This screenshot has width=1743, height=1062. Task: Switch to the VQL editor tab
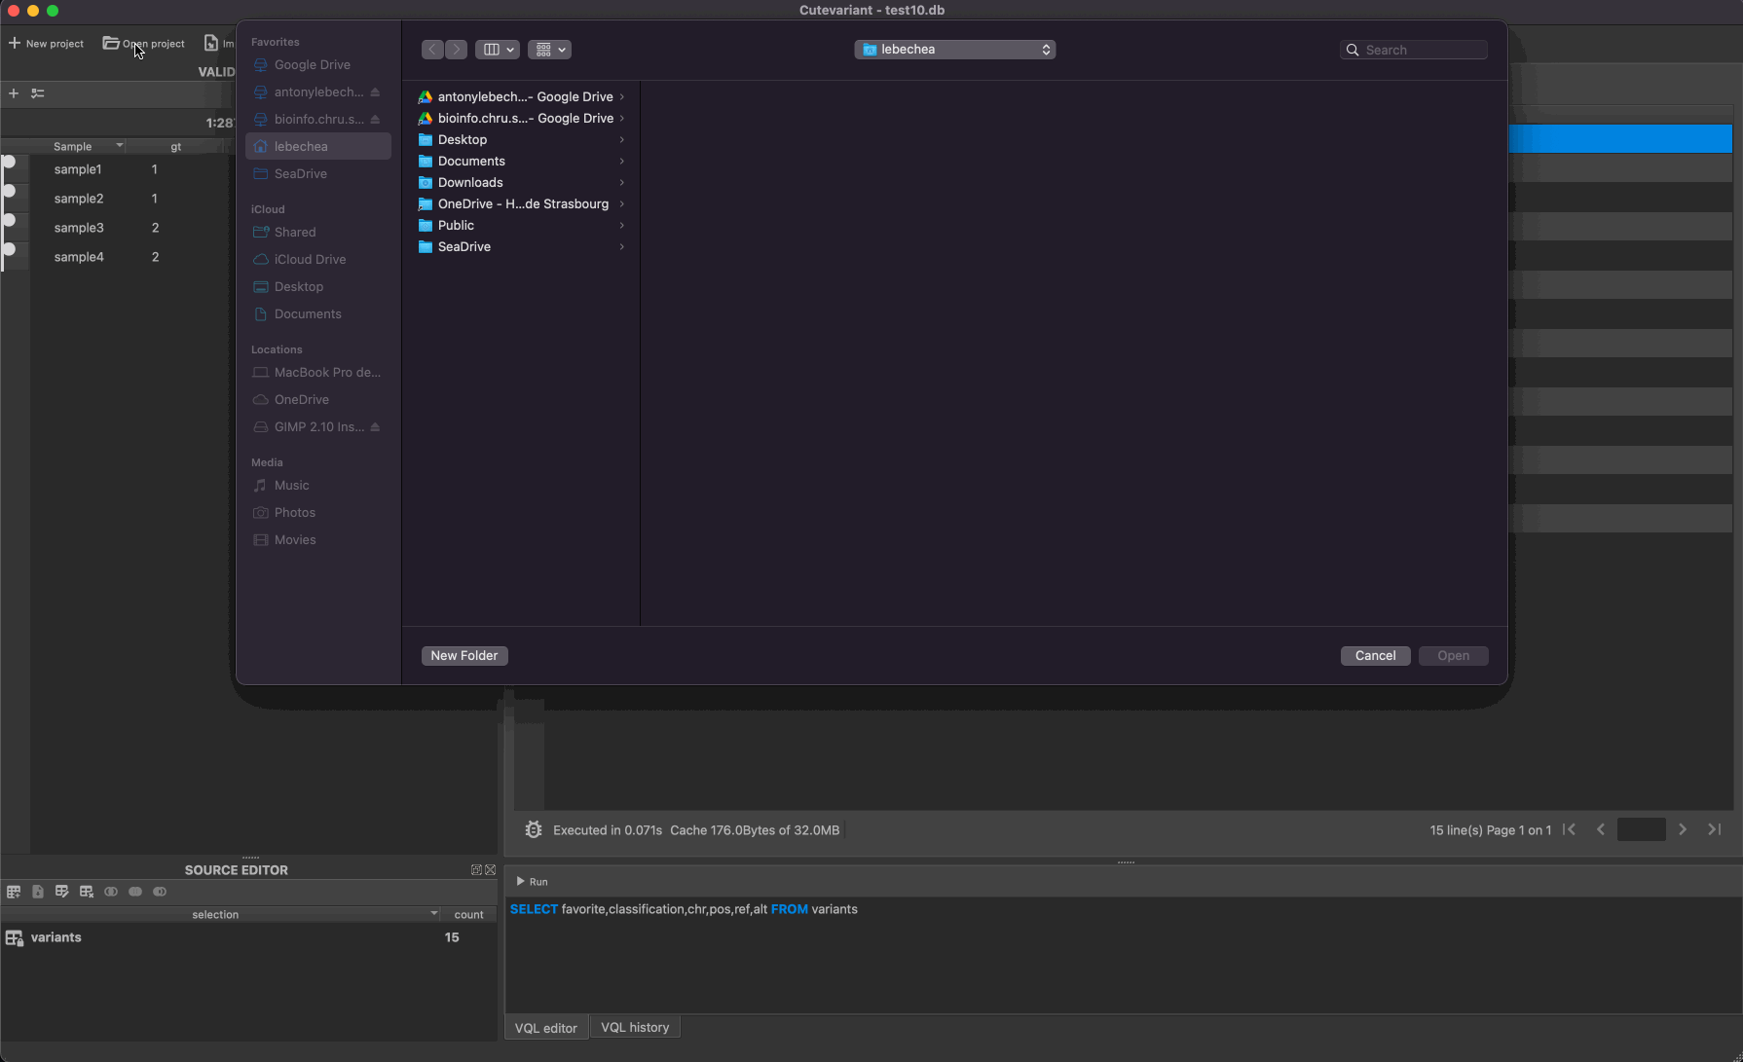(545, 1027)
